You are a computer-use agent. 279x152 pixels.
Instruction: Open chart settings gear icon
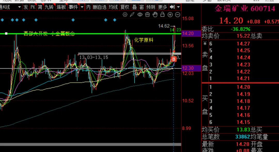click(125, 15)
